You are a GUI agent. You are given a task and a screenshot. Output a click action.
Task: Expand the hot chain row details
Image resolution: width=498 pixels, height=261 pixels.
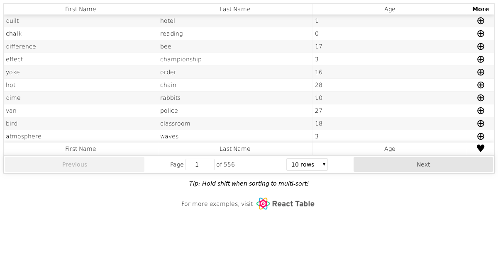(x=481, y=85)
